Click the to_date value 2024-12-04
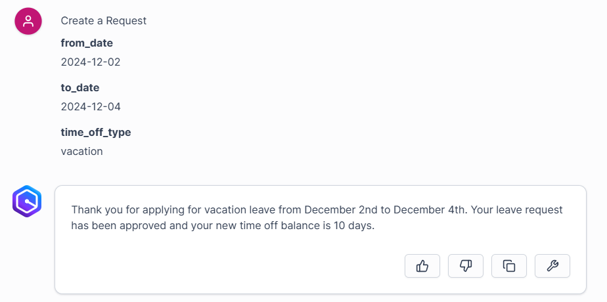 point(91,107)
